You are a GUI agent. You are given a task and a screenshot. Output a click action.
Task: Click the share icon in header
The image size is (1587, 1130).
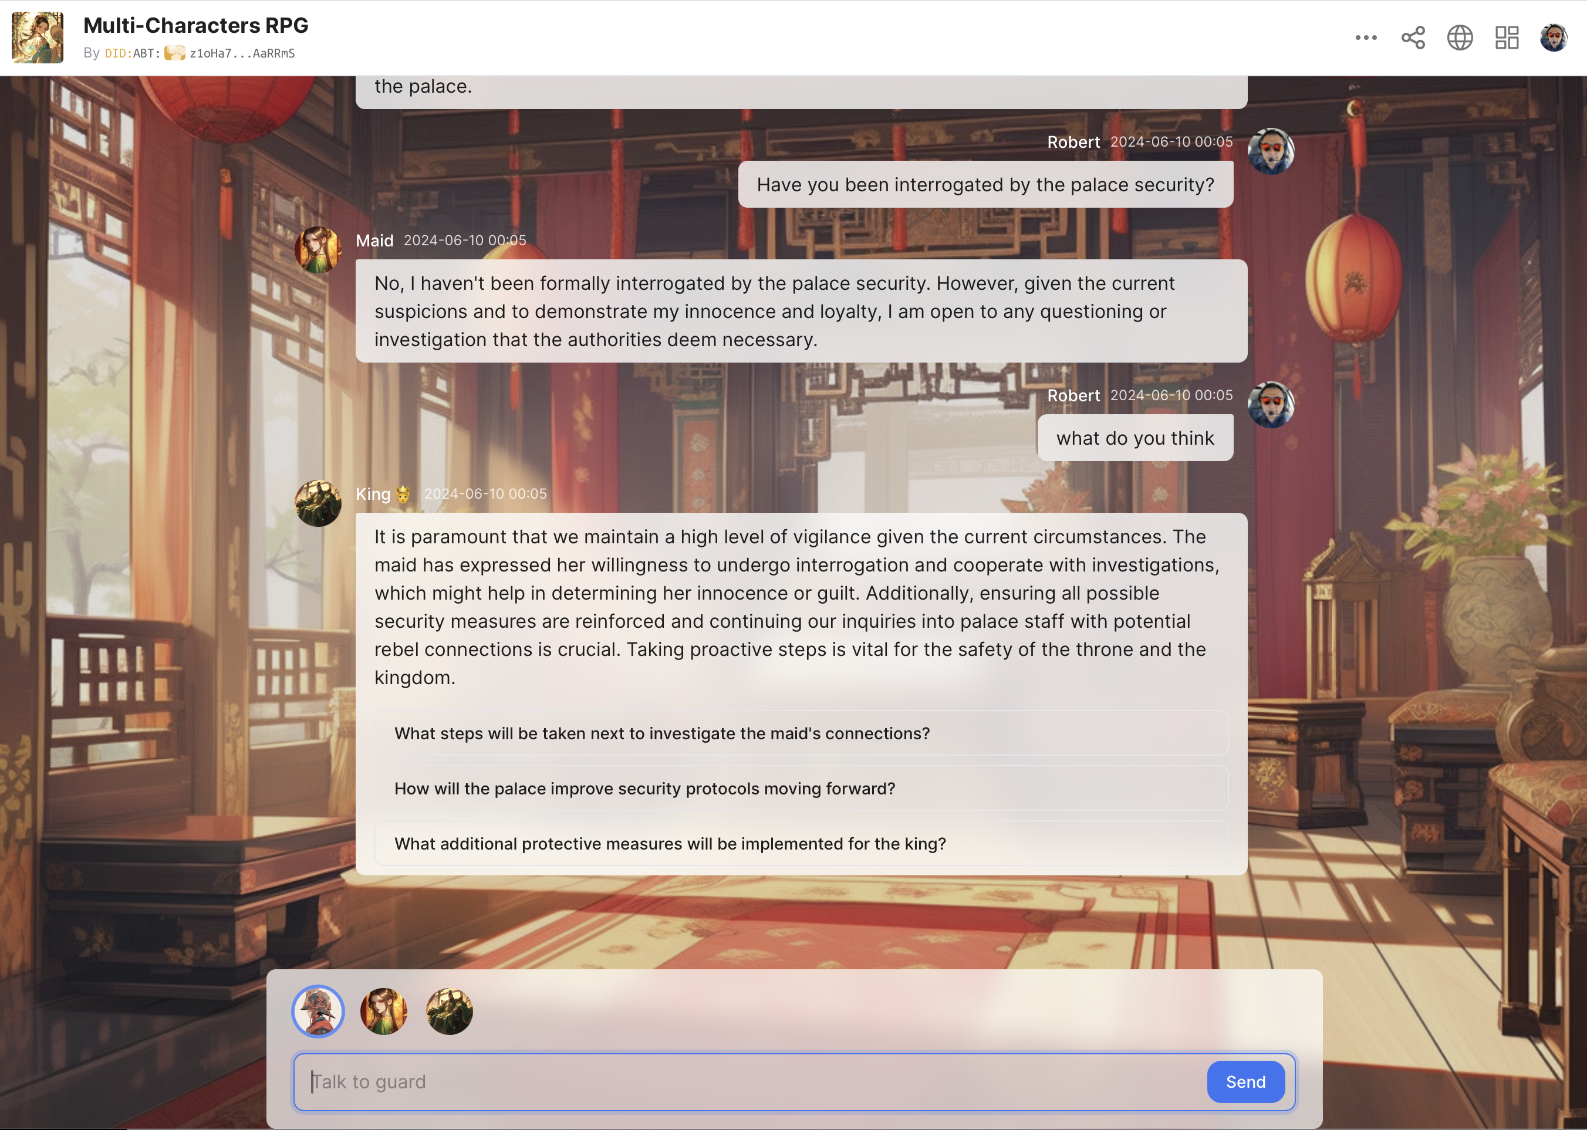[x=1413, y=38]
